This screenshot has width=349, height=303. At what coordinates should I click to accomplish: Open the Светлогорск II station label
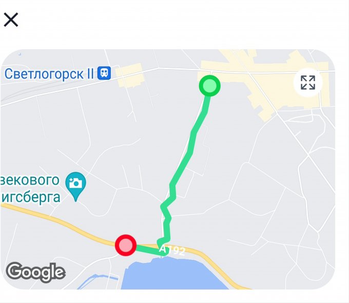point(49,74)
